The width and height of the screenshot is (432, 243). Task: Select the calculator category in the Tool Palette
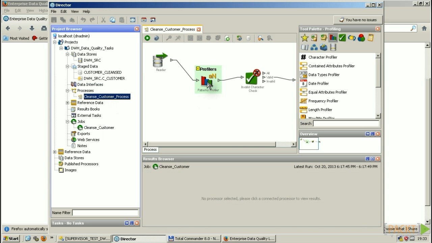(371, 38)
